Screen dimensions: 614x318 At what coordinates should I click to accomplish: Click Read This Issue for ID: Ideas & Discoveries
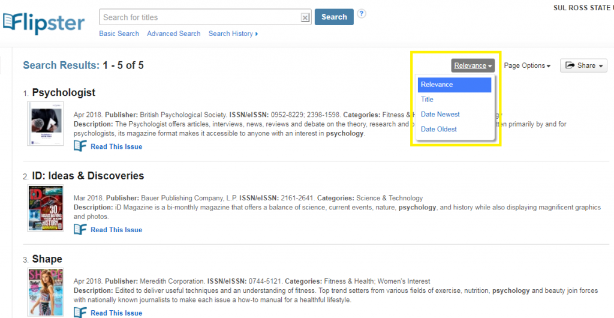coord(116,230)
